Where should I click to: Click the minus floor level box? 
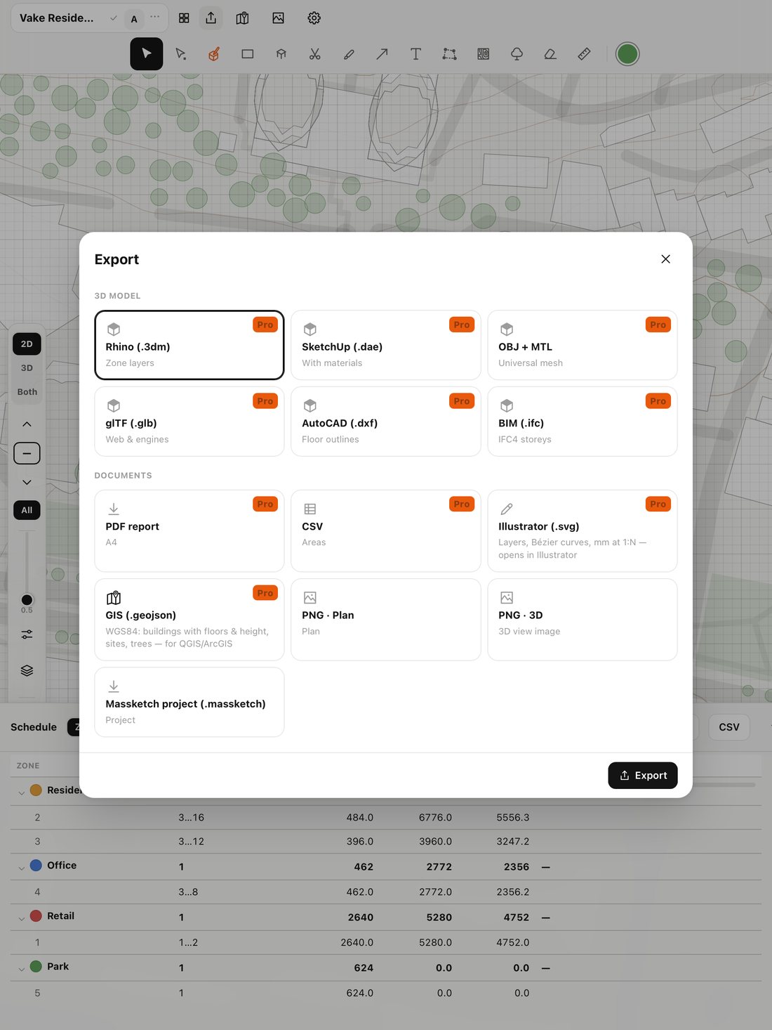[x=27, y=454]
